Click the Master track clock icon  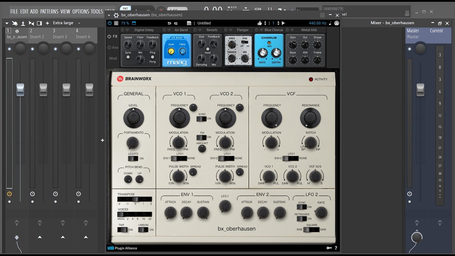click(409, 194)
